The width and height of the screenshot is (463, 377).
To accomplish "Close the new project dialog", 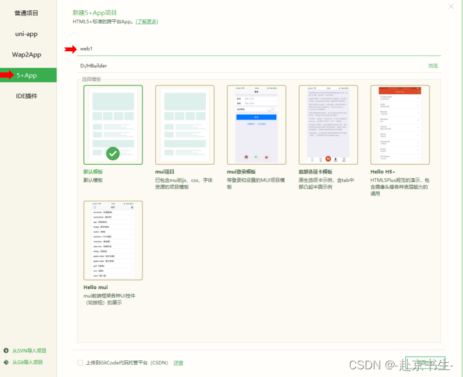I will pyautogui.click(x=451, y=6).
